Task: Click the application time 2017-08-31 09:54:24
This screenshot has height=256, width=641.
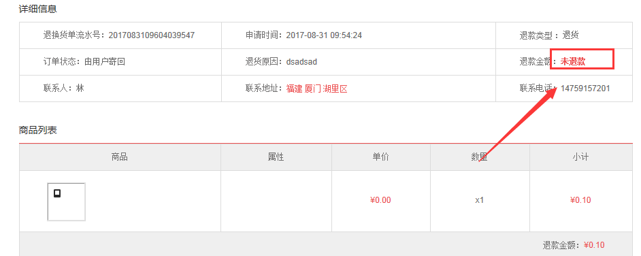Action: pyautogui.click(x=324, y=35)
